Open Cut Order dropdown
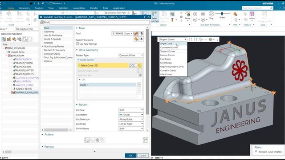This screenshot has height=160, width=285. 131,124
